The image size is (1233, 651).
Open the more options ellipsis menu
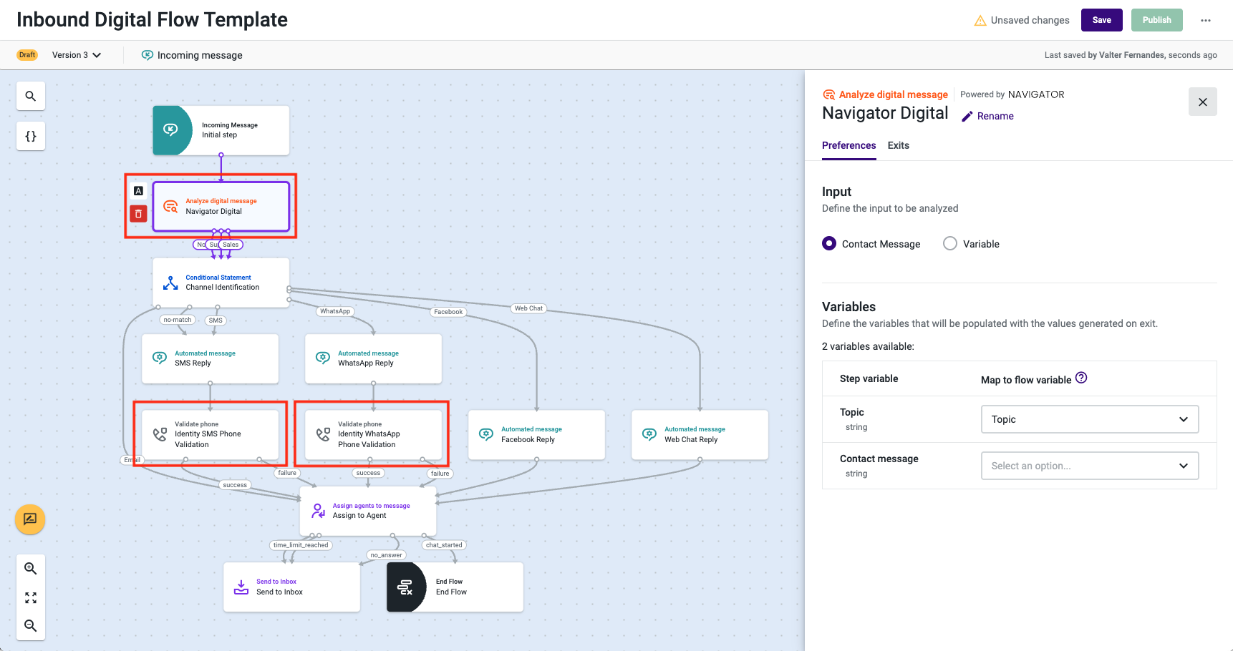pyautogui.click(x=1206, y=20)
